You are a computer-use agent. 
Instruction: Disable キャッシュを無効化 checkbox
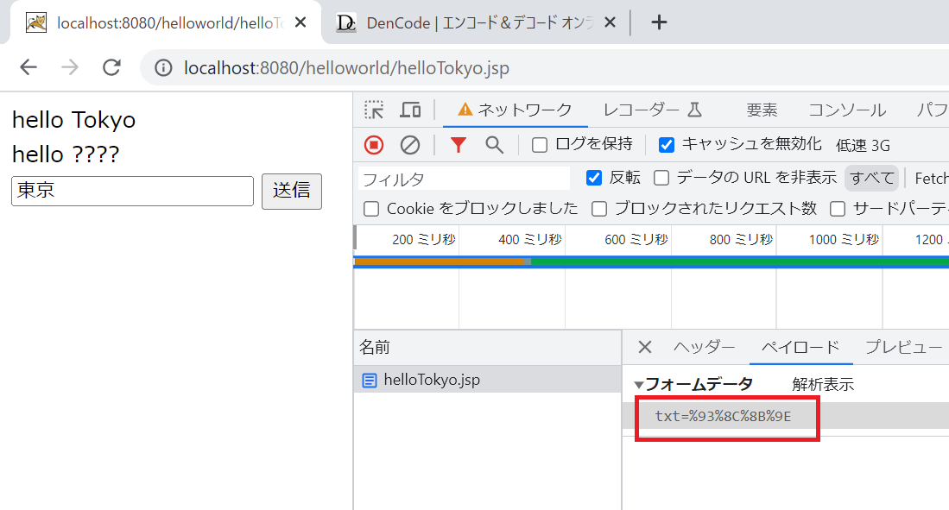(667, 144)
